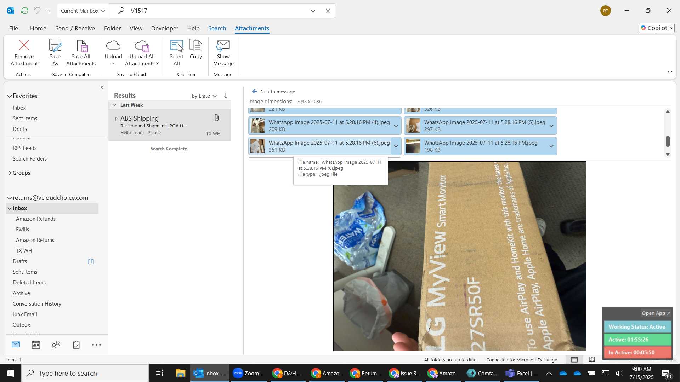
Task: Open dropdown for 5.28.16 PM.jpeg 198 KB attachment
Action: (x=551, y=146)
